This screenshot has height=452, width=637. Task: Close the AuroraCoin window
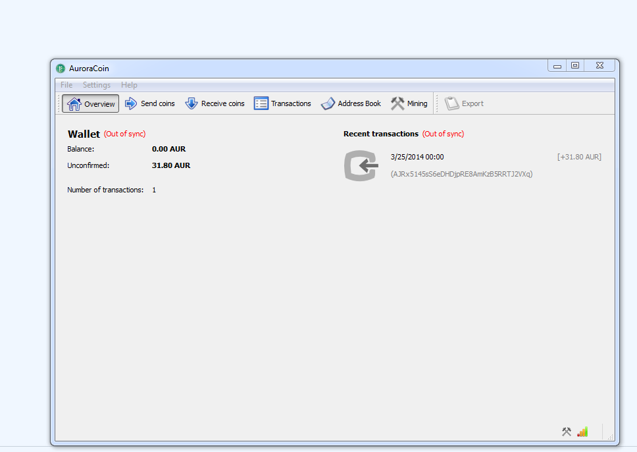pos(599,65)
